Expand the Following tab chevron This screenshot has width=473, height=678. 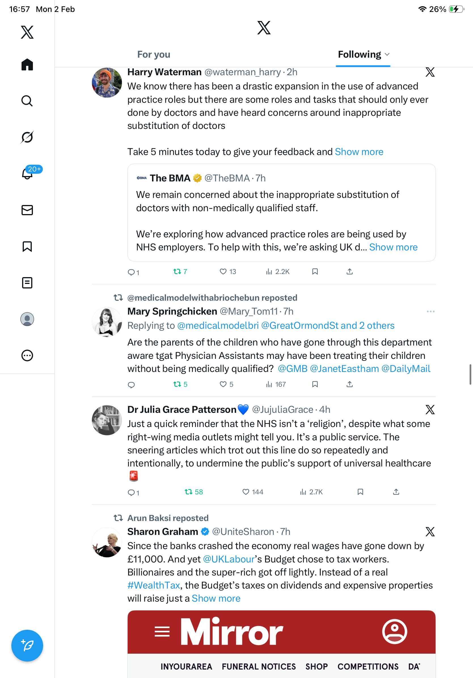pos(387,54)
